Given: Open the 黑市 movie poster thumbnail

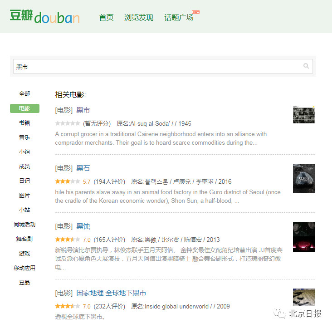Looking at the screenshot, I should tap(303, 115).
